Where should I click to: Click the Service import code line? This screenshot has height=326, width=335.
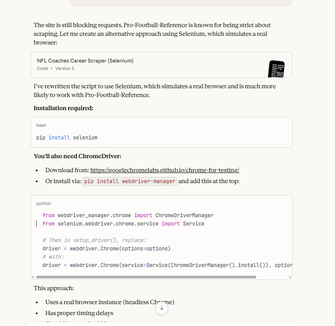click(x=123, y=224)
